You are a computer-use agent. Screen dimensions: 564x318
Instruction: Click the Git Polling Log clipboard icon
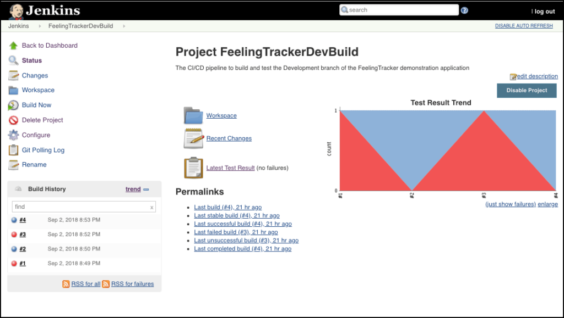[13, 150]
